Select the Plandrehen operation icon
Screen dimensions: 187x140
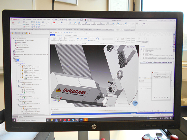tap(70, 23)
